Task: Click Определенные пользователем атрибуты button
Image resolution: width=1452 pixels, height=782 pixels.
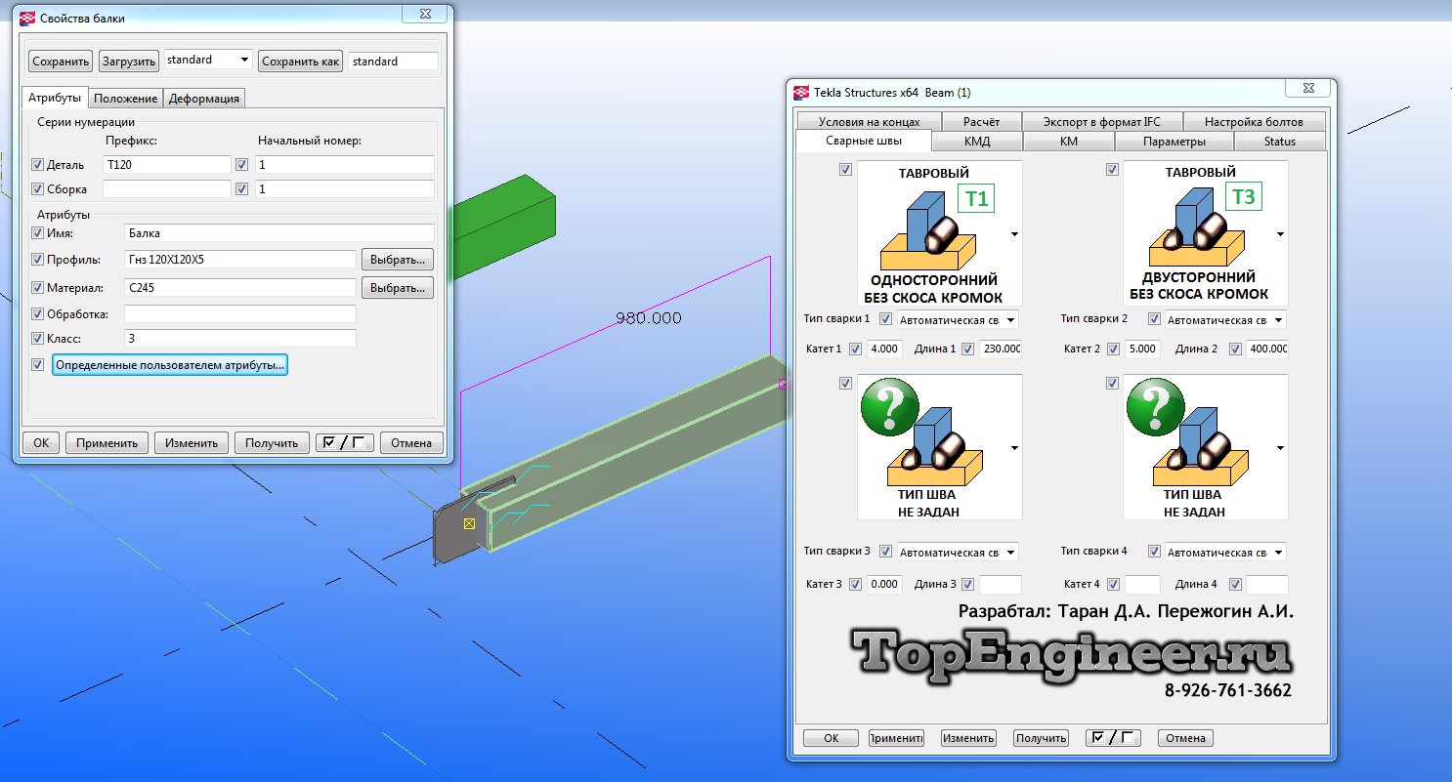Action: point(169,365)
